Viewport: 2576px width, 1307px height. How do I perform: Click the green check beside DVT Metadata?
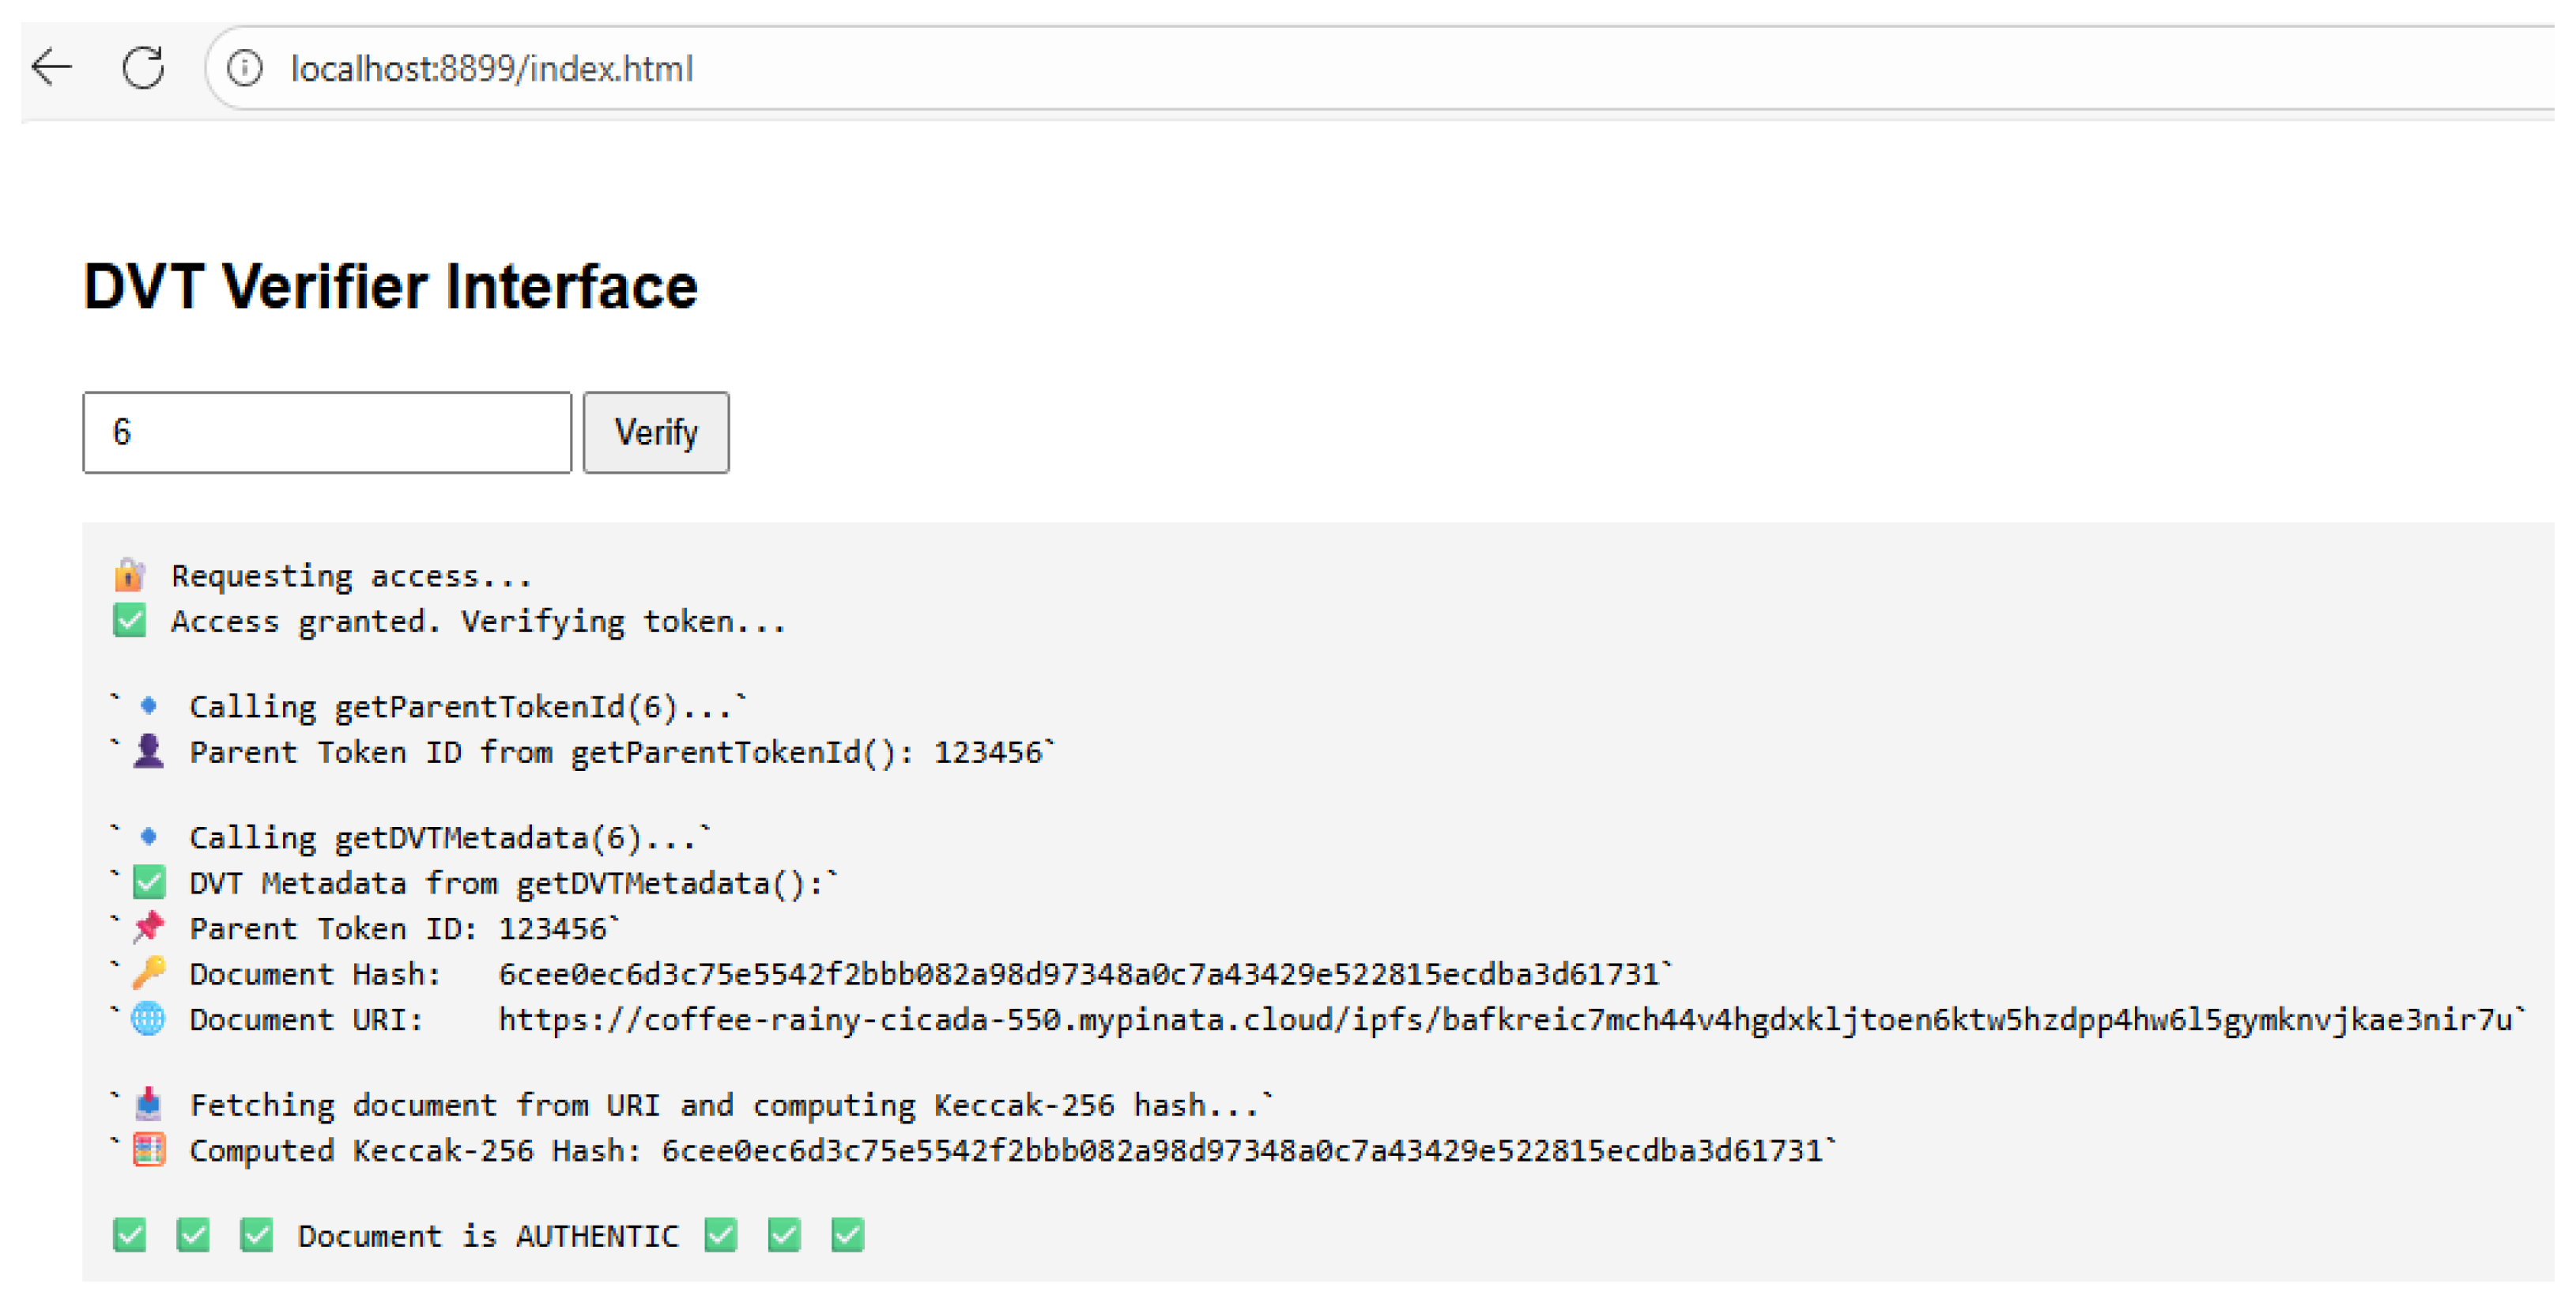pyautogui.click(x=148, y=882)
